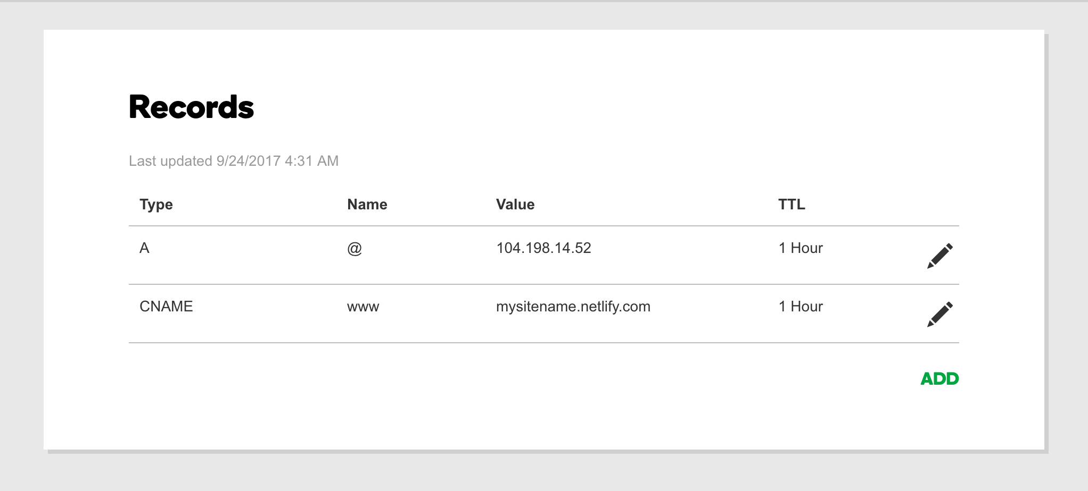Click the CNAME record's 1 Hour TTL

pyautogui.click(x=801, y=307)
